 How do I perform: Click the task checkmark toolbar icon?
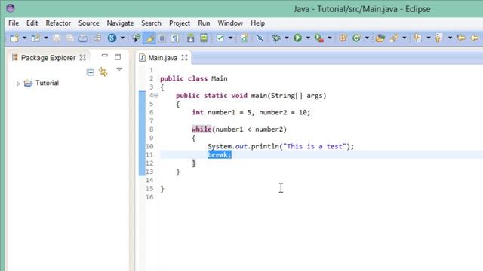(x=220, y=38)
